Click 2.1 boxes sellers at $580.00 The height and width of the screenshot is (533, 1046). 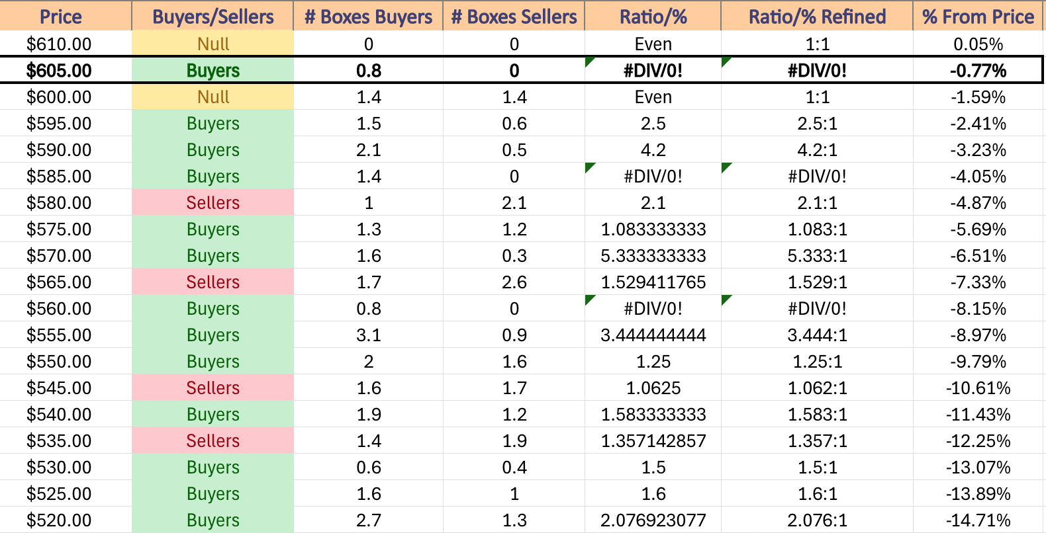coord(514,202)
